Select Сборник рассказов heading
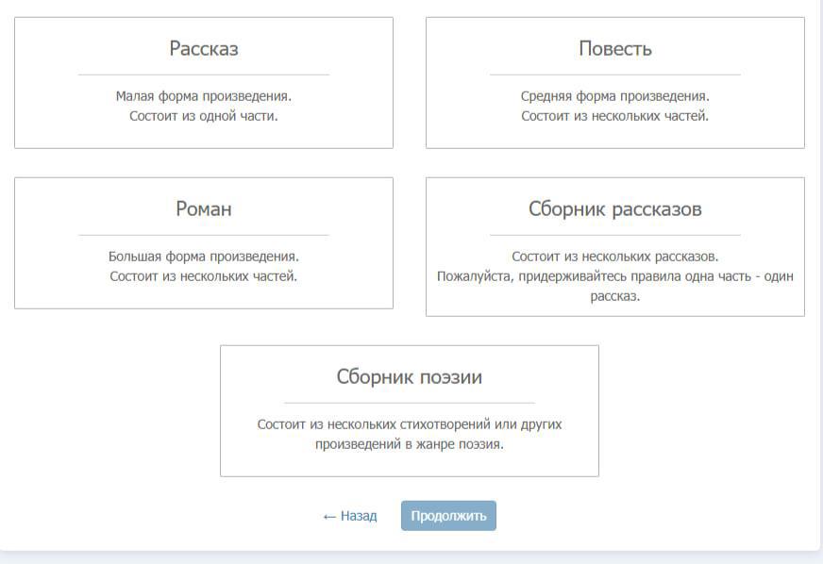This screenshot has height=564, width=823. [614, 209]
